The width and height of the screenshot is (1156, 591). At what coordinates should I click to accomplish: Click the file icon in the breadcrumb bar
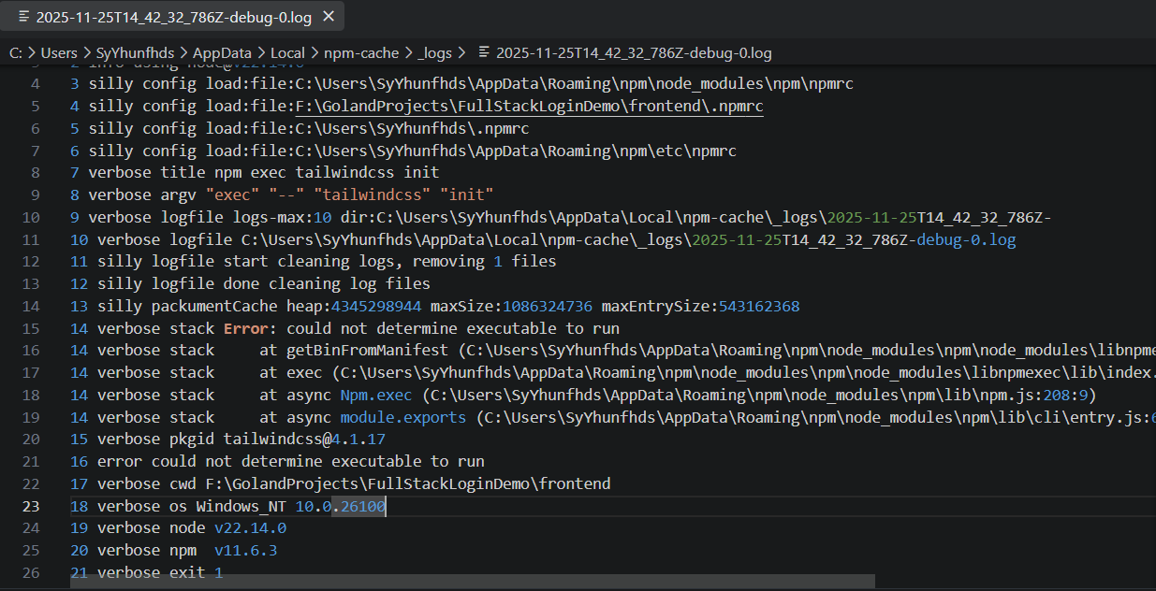pos(483,53)
